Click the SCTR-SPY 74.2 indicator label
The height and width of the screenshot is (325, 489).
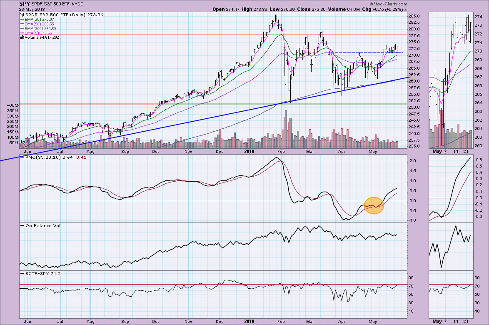(x=43, y=273)
